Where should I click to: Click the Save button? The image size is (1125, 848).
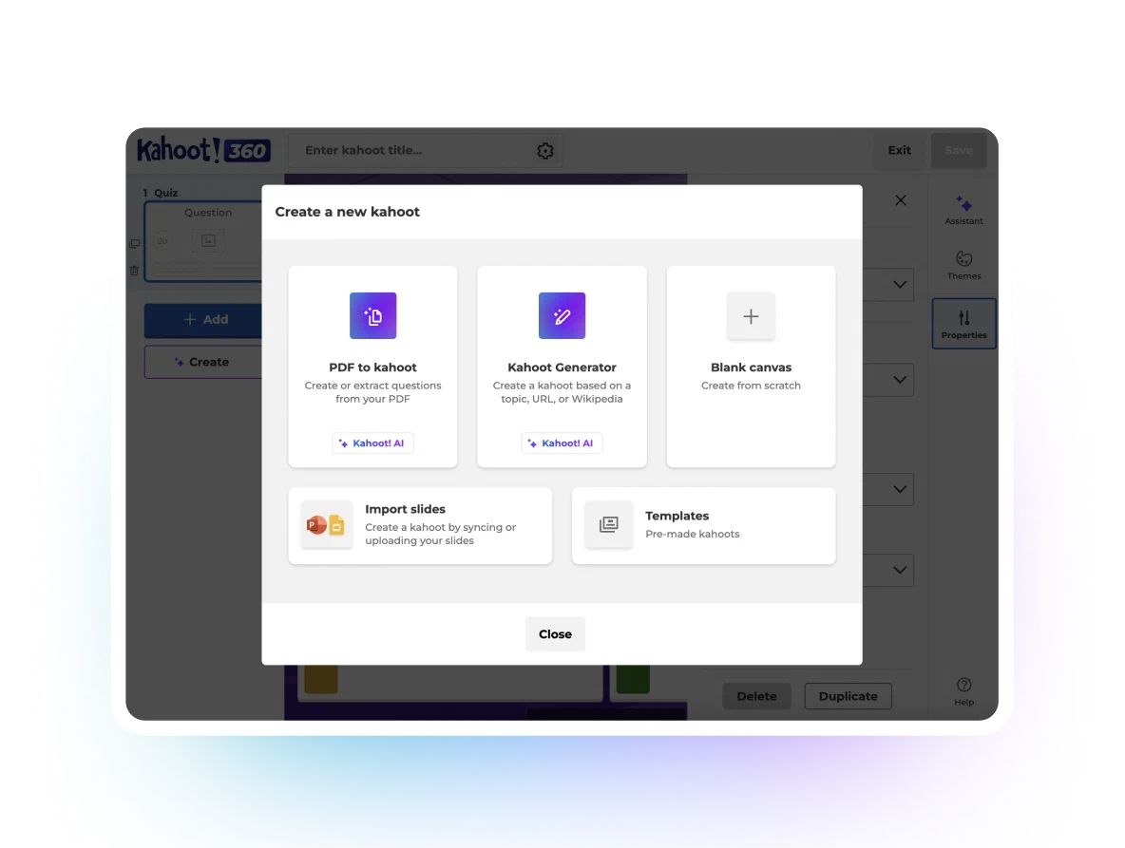[959, 151]
